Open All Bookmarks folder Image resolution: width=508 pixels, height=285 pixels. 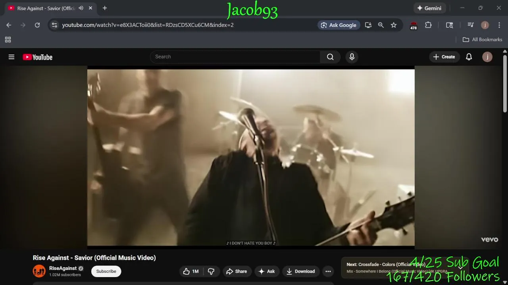483,40
